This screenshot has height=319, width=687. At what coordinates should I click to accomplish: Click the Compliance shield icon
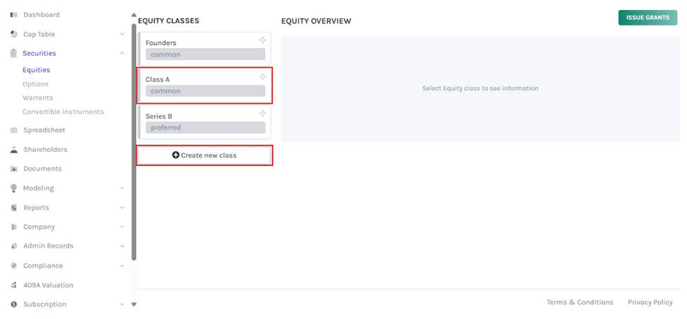pyautogui.click(x=13, y=265)
